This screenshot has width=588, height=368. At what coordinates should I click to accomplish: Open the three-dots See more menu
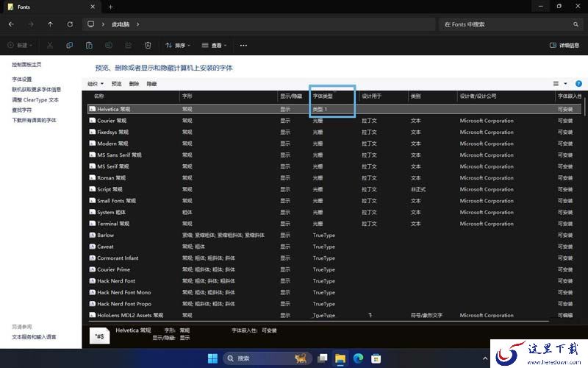(x=243, y=46)
